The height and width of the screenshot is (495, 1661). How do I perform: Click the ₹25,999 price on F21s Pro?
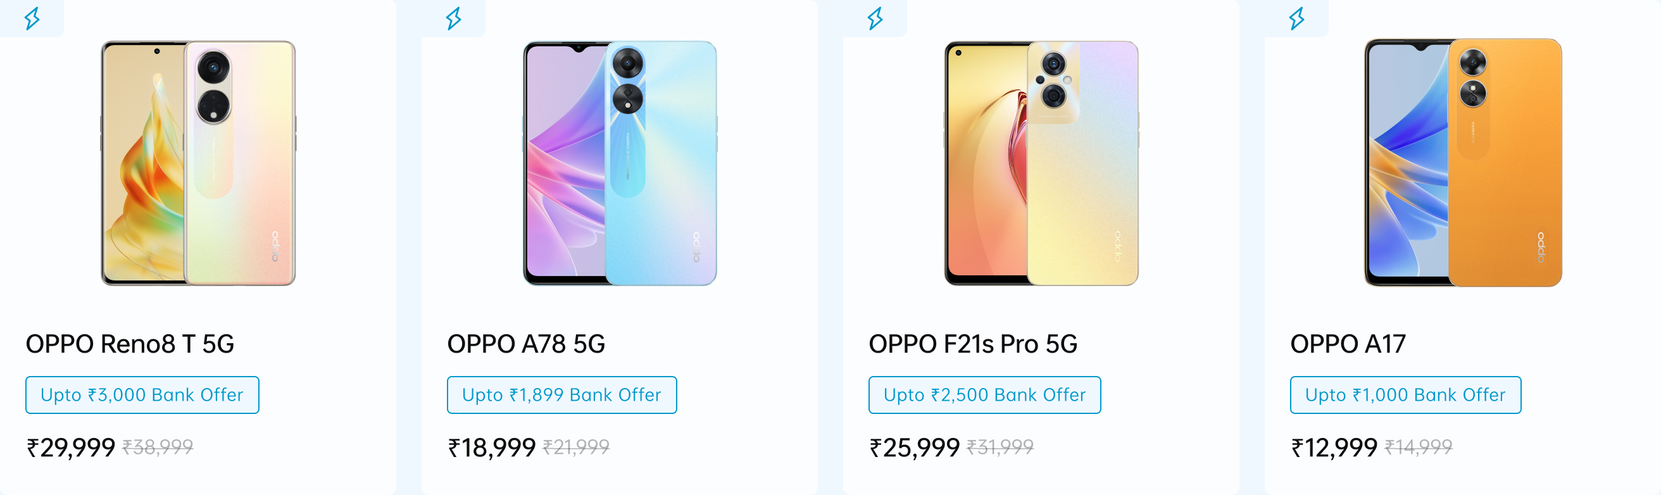(914, 448)
